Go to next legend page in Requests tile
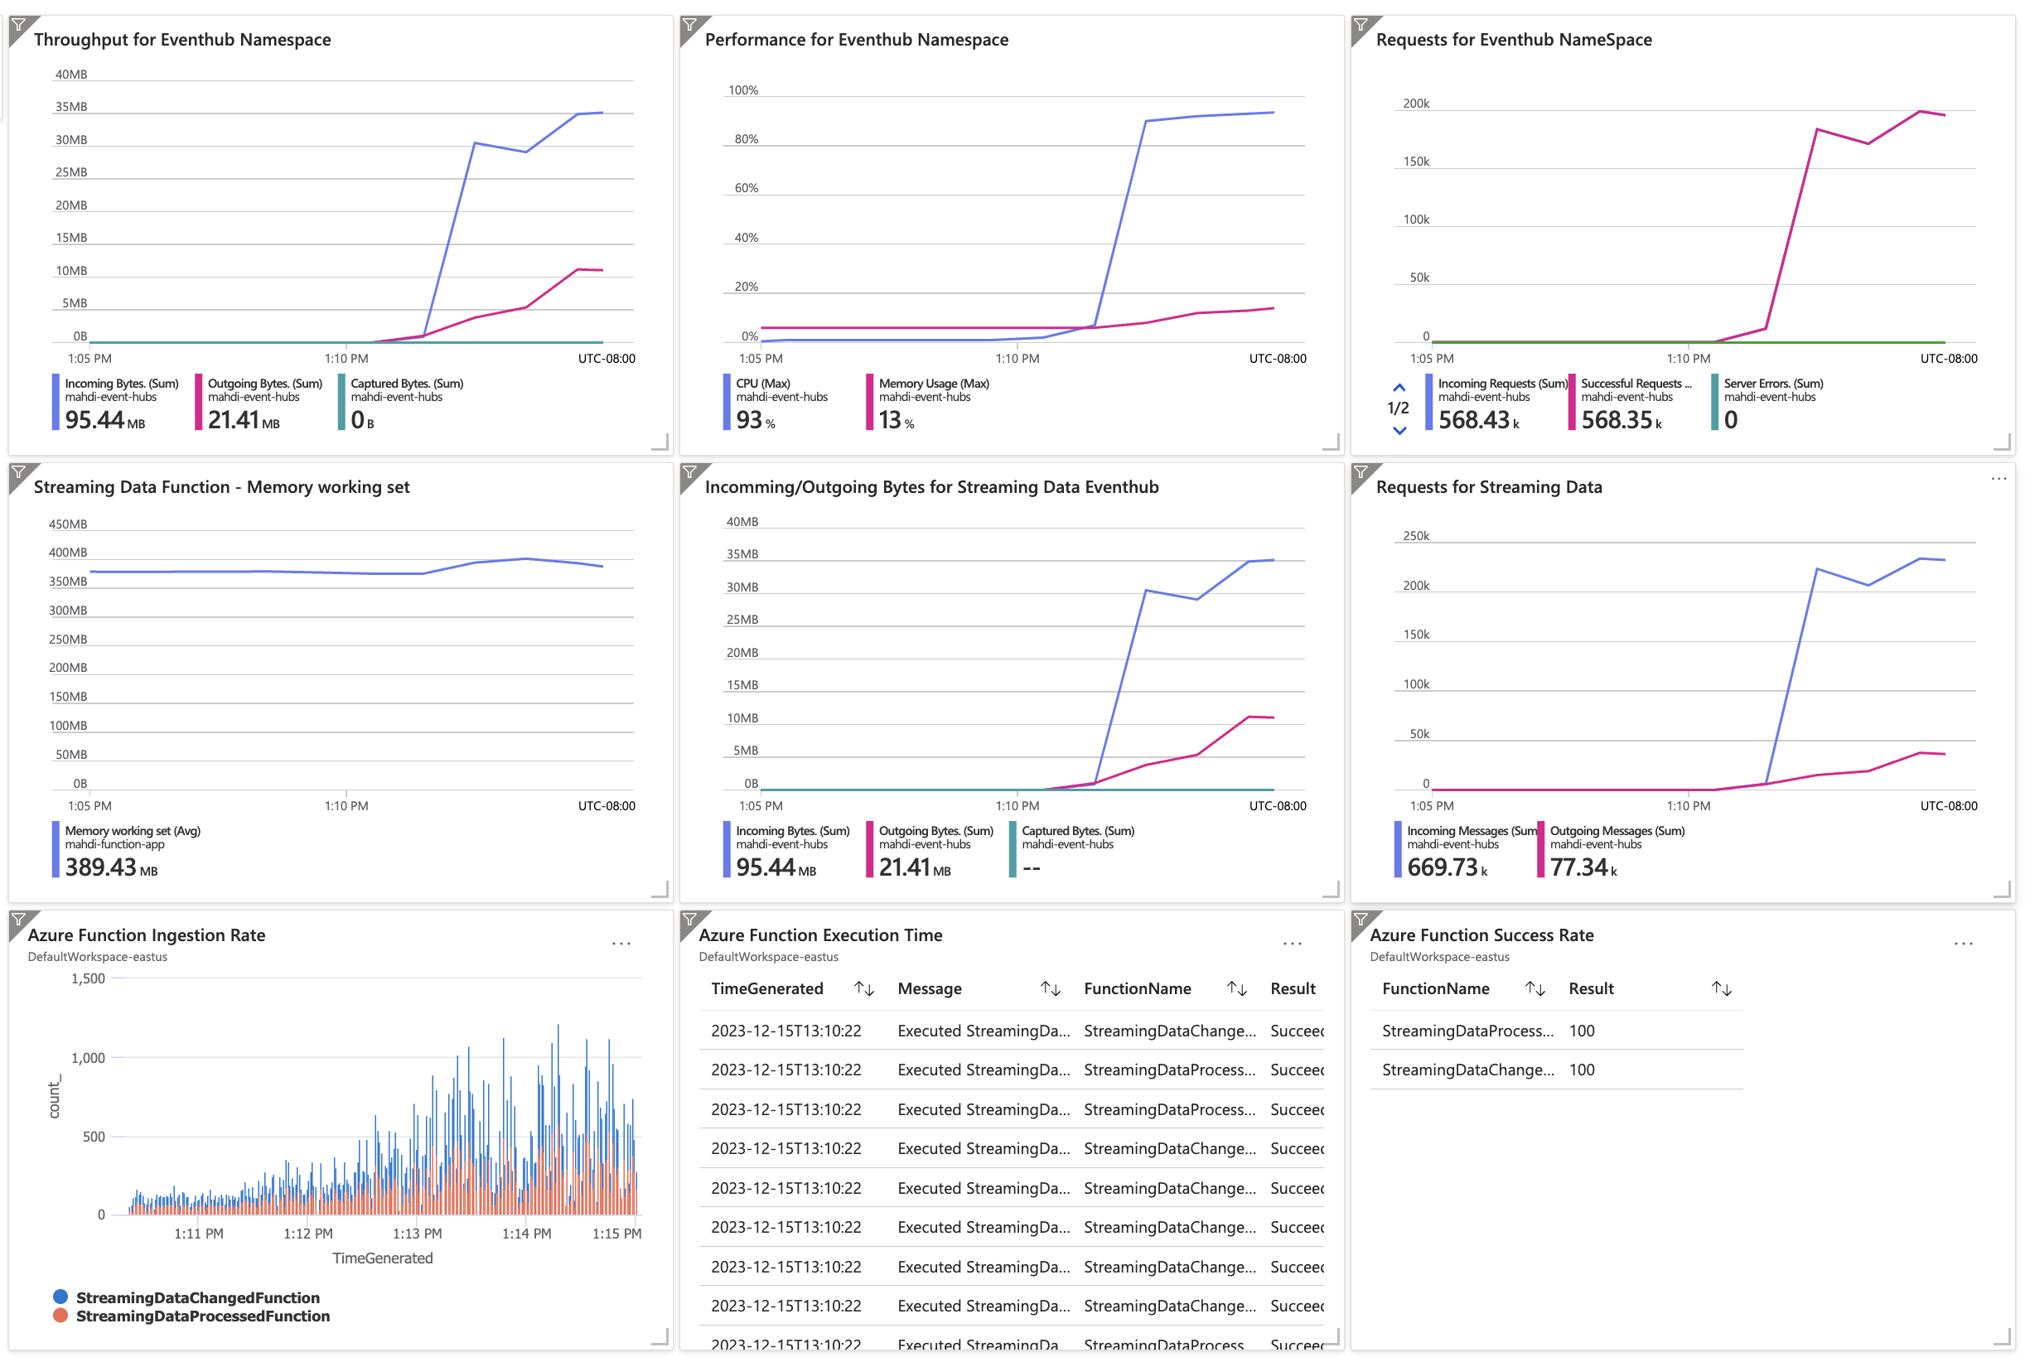 [x=1399, y=430]
